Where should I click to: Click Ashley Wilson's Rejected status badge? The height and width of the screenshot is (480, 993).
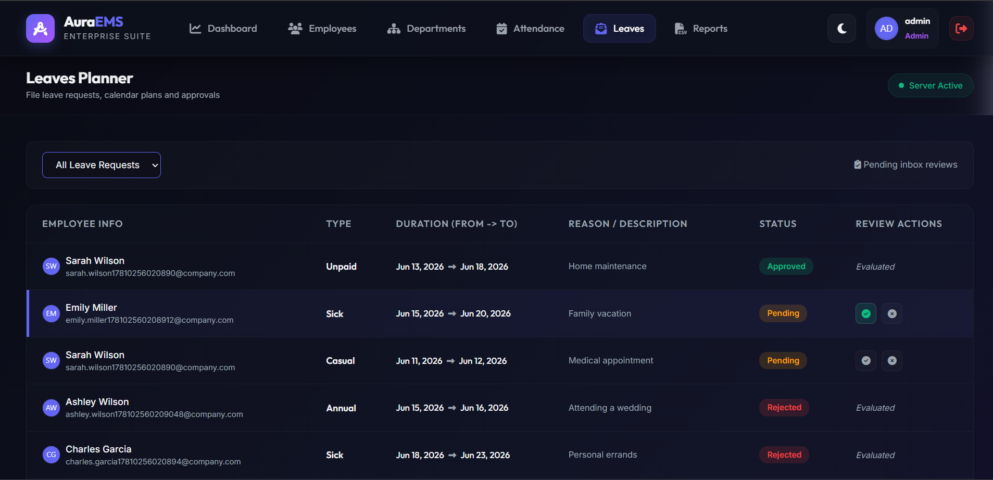coord(784,408)
